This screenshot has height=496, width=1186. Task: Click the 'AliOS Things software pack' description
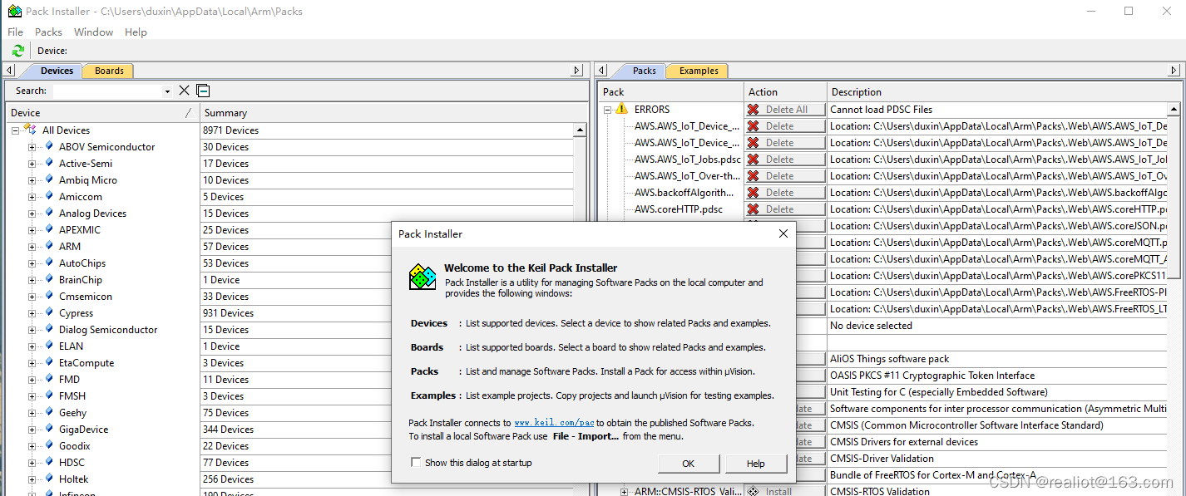click(x=889, y=359)
